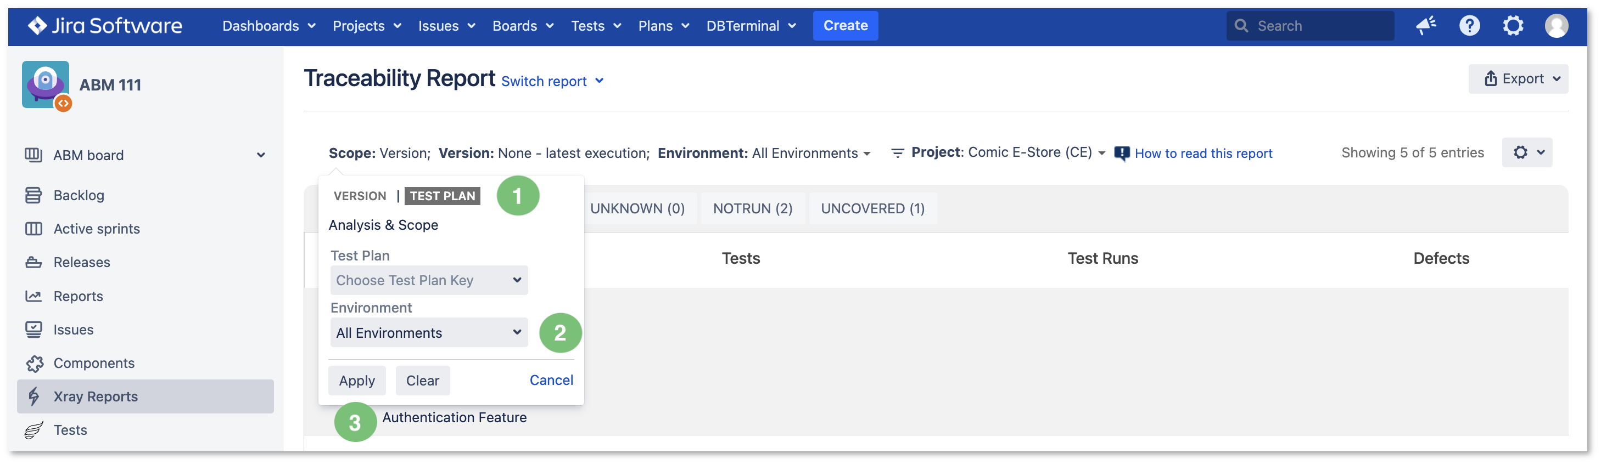The width and height of the screenshot is (1601, 465).
Task: Click the Active sprints icon
Action: tap(33, 229)
